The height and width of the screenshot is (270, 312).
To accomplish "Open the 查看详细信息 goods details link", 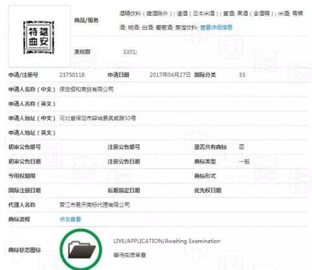I will [216, 27].
